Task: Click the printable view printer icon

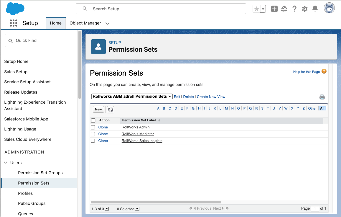Action: [322, 97]
